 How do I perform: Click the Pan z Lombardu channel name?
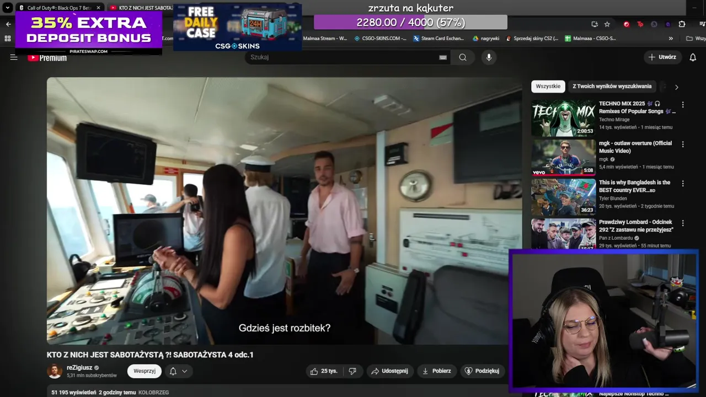[x=616, y=238]
